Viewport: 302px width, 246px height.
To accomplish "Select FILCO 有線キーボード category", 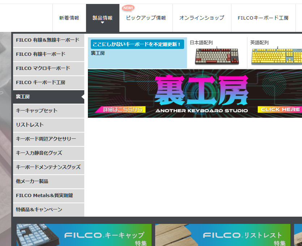I will click(x=48, y=54).
